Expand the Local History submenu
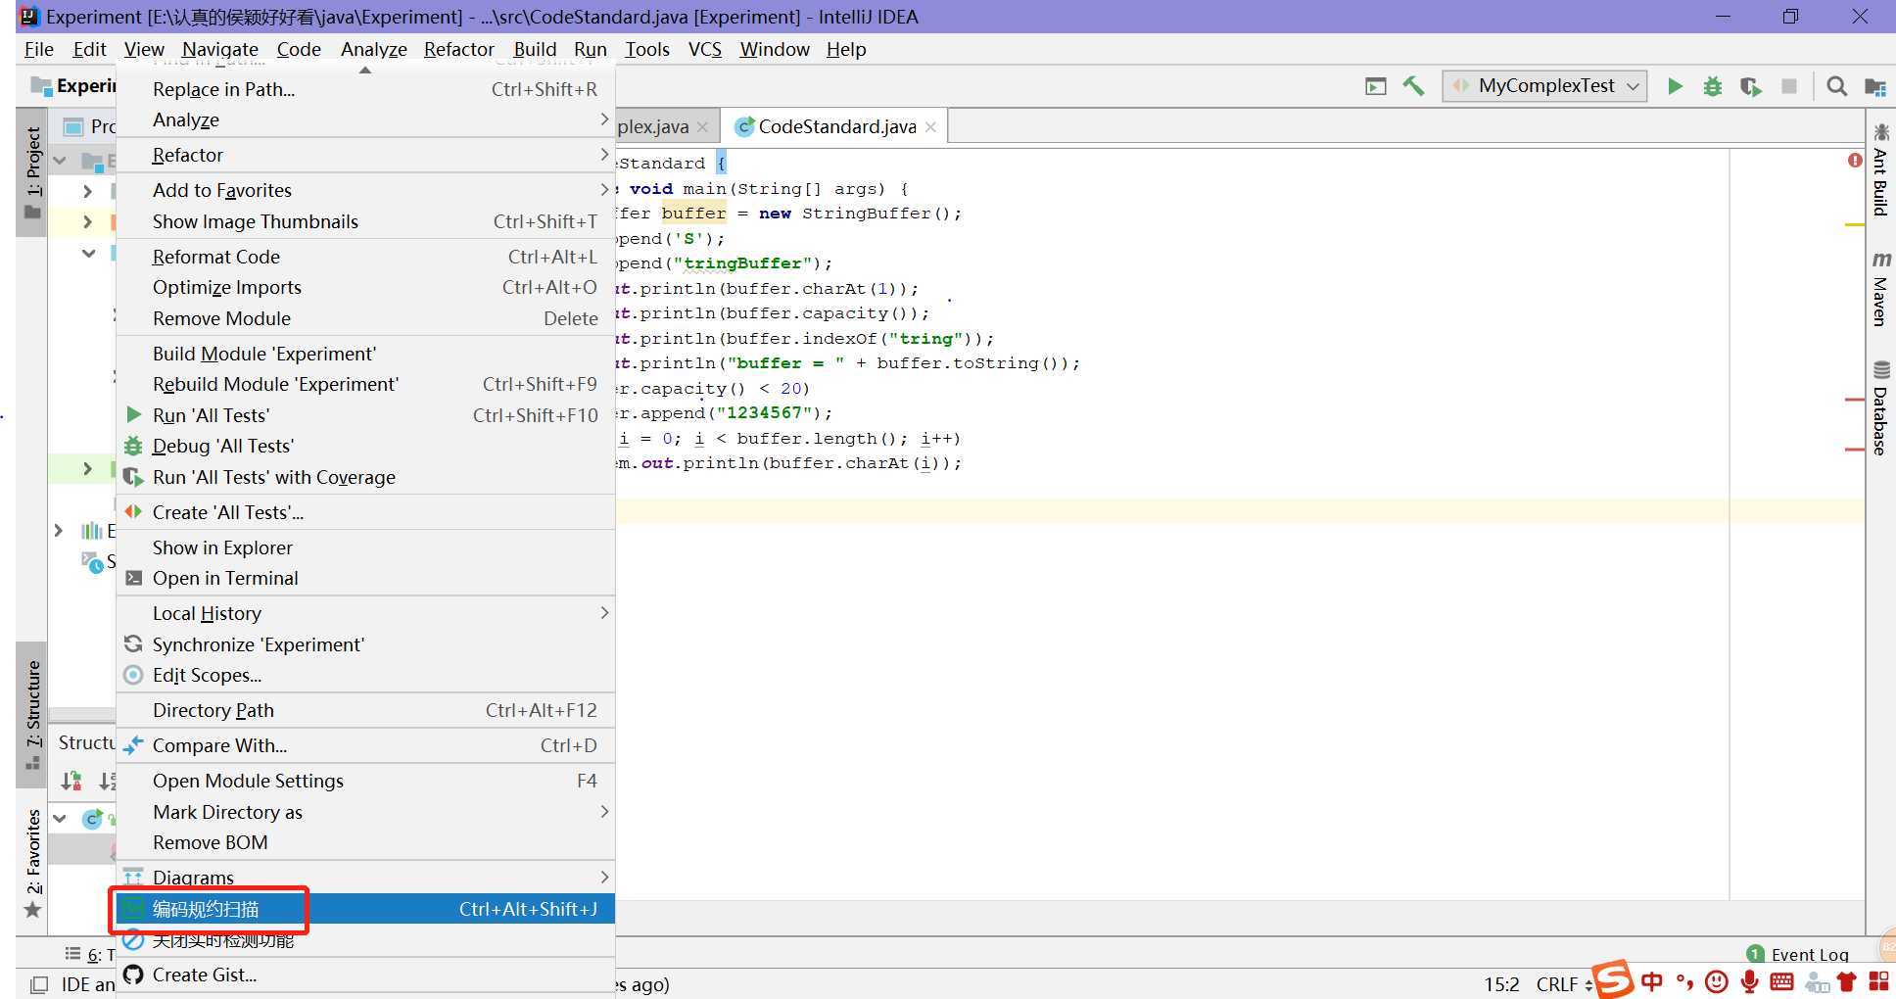This screenshot has height=999, width=1896. pyautogui.click(x=365, y=613)
